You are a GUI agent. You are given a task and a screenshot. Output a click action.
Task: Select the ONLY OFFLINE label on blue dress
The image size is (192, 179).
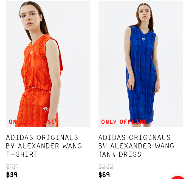click(124, 122)
